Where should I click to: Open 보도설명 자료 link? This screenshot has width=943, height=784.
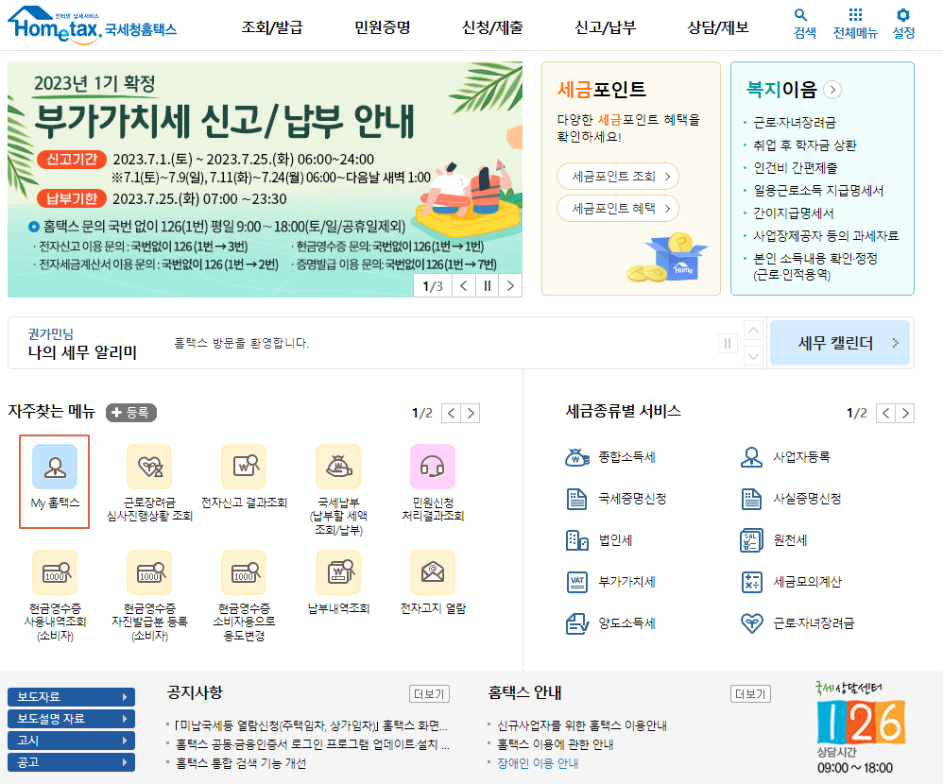pos(71,719)
